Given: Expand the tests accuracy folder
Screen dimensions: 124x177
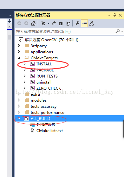Looking at the screenshot, I should (19, 106).
